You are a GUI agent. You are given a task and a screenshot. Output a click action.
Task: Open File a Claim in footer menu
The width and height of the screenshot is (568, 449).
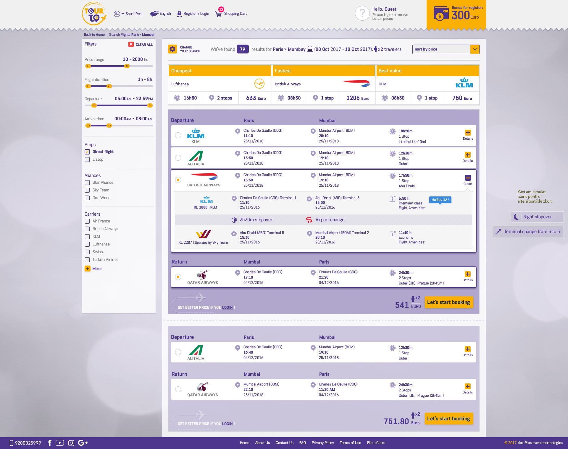click(x=376, y=443)
